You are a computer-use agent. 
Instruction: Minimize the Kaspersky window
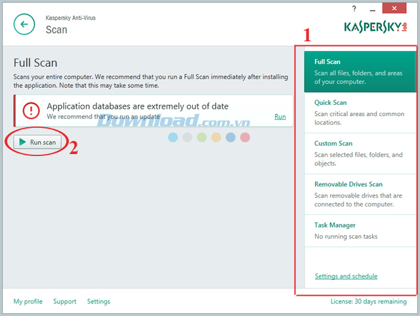click(372, 10)
